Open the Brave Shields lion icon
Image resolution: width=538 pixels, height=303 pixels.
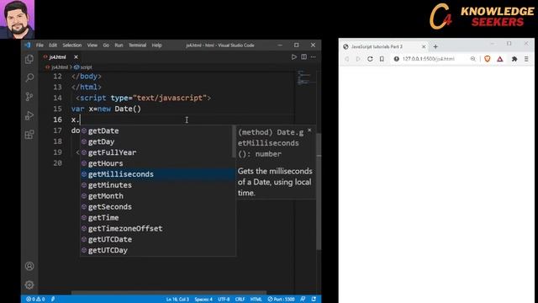click(x=488, y=59)
